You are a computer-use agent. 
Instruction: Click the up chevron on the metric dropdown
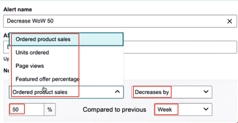pyautogui.click(x=118, y=92)
